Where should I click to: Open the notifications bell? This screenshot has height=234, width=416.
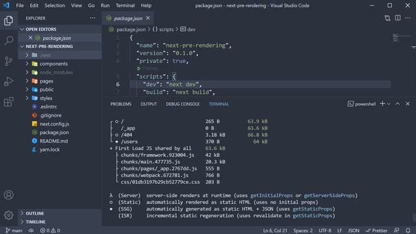(x=408, y=231)
